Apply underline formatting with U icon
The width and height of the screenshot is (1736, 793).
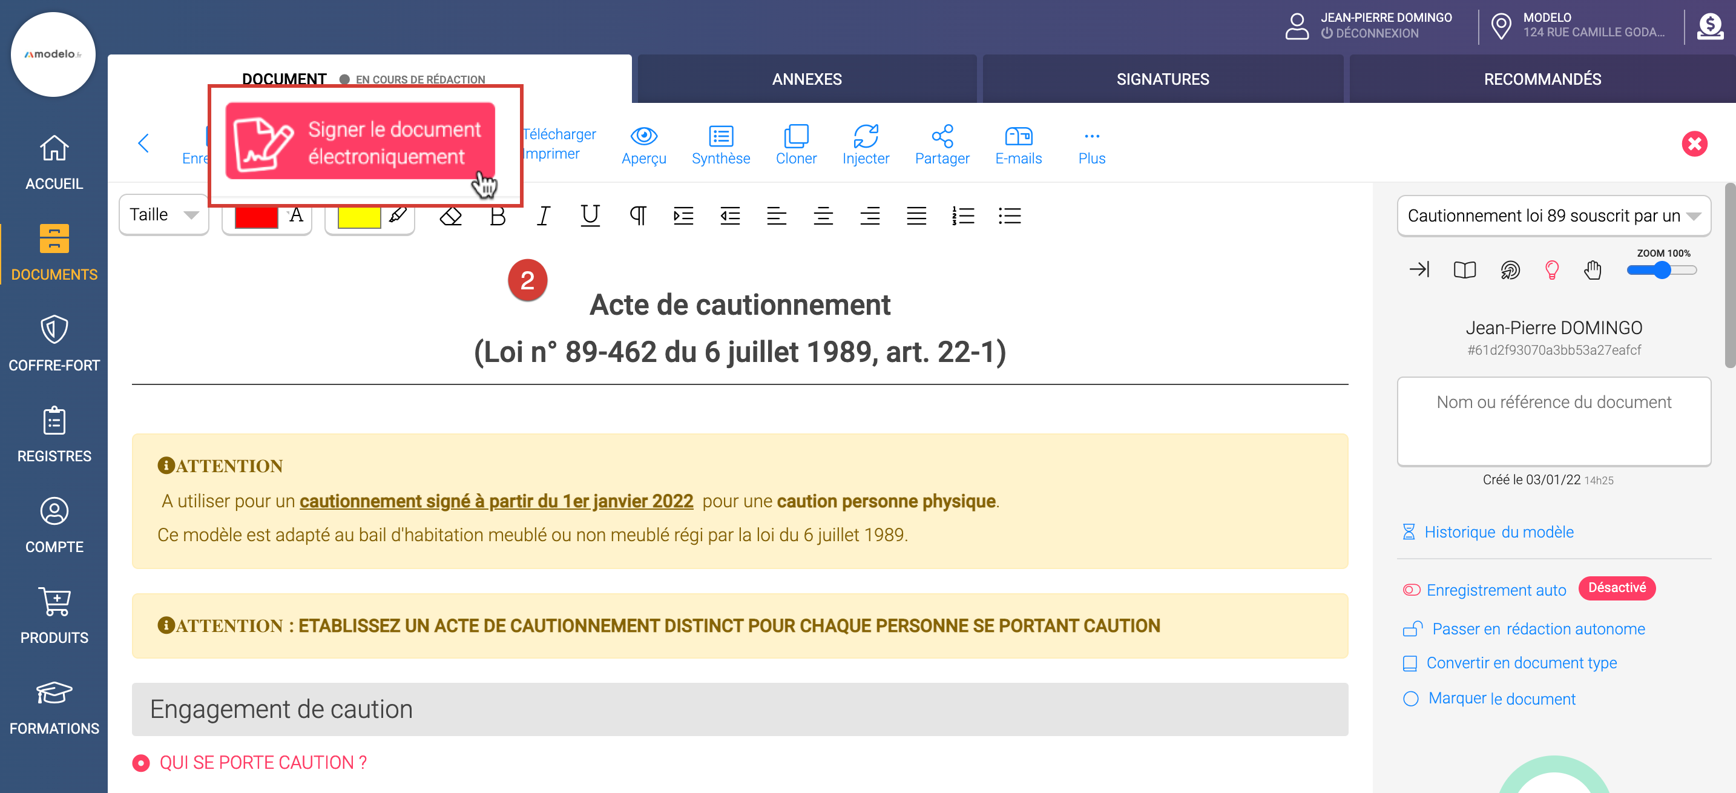pyautogui.click(x=590, y=216)
